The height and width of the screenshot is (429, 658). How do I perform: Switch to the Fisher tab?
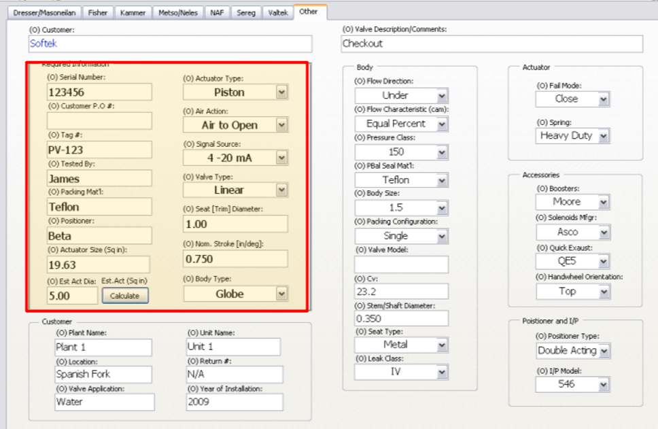pos(97,12)
